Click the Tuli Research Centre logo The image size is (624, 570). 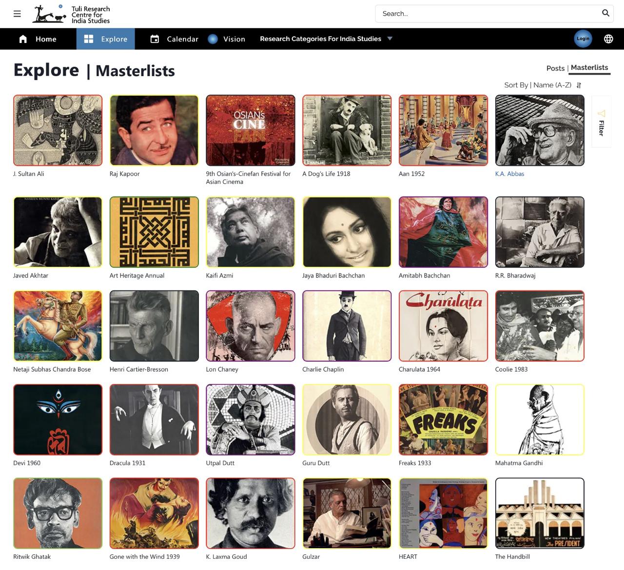pos(71,14)
